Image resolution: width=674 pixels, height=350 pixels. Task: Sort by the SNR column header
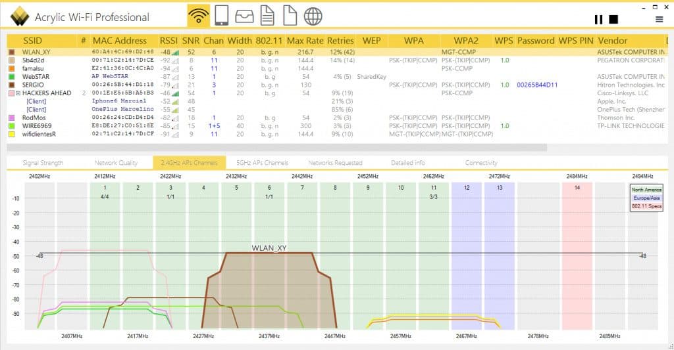(x=191, y=41)
